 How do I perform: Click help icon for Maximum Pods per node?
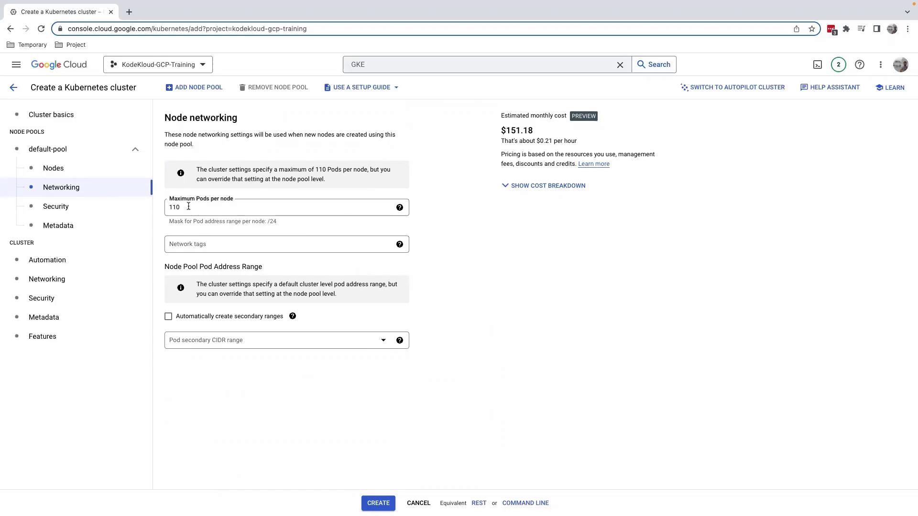coord(399,207)
